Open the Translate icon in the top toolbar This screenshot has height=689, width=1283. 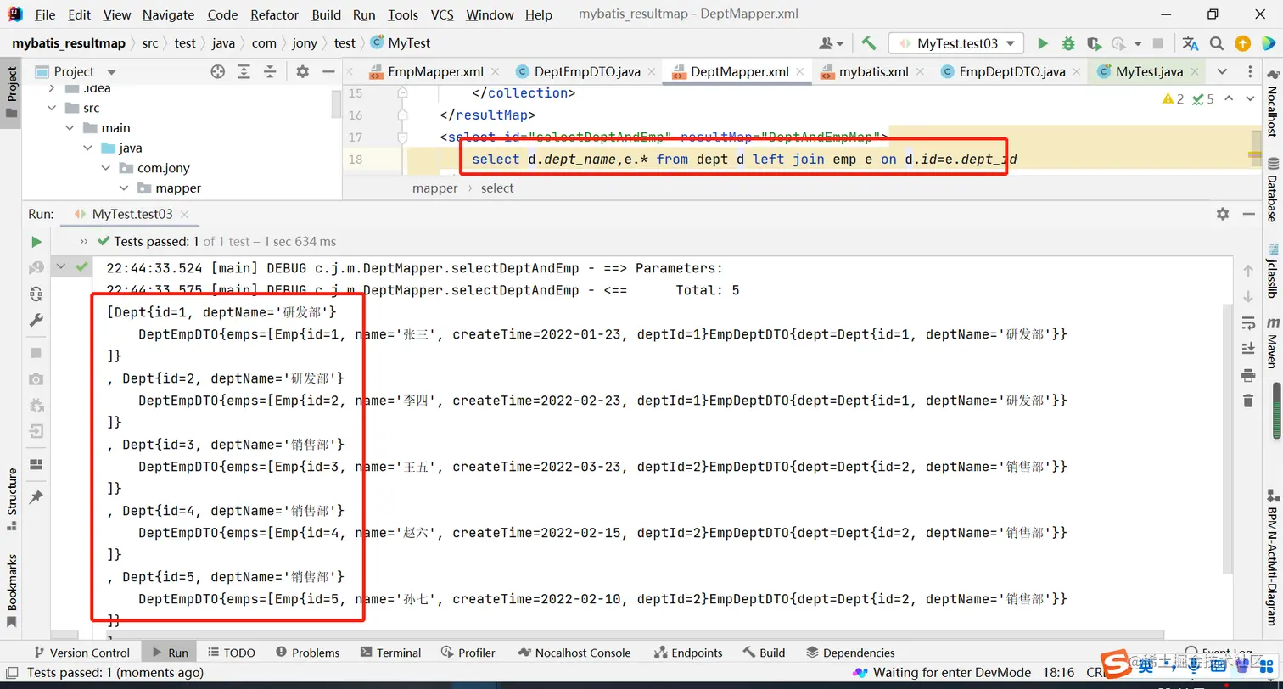pyautogui.click(x=1191, y=43)
